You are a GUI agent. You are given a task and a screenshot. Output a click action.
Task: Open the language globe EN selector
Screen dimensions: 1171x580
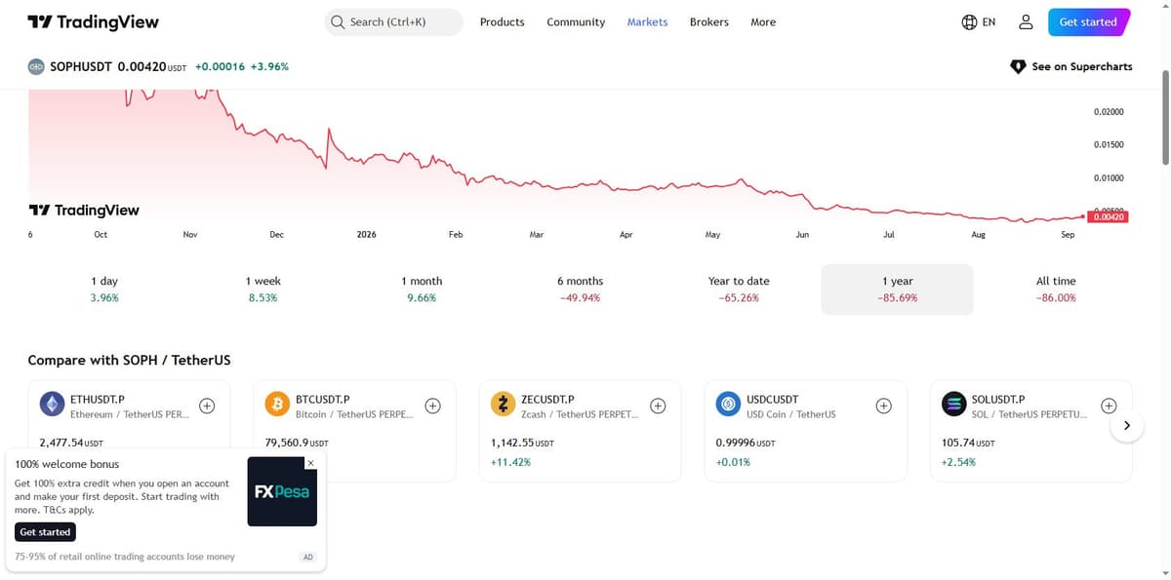tap(979, 21)
